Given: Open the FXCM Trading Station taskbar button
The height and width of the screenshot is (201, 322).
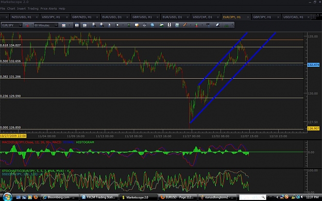Looking at the screenshot, I should pos(99,197).
